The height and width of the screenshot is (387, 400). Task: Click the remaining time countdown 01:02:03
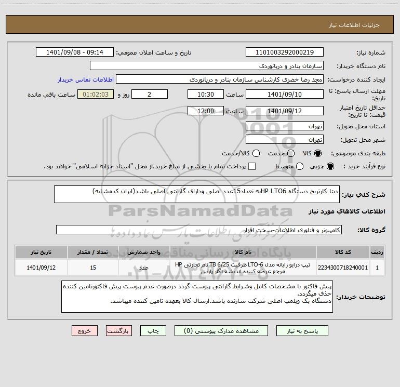click(x=96, y=94)
